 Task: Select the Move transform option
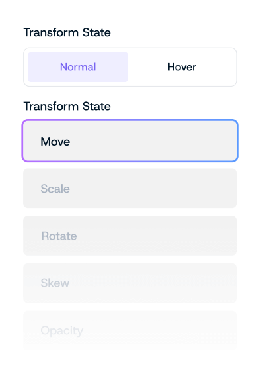tap(129, 141)
